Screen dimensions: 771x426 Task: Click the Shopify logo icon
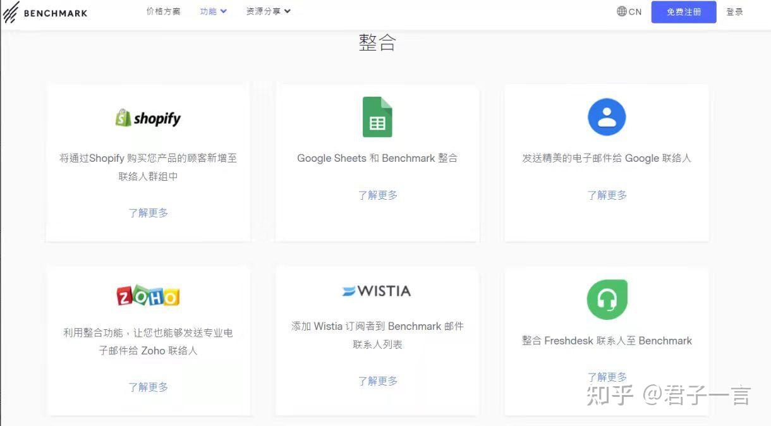click(148, 118)
